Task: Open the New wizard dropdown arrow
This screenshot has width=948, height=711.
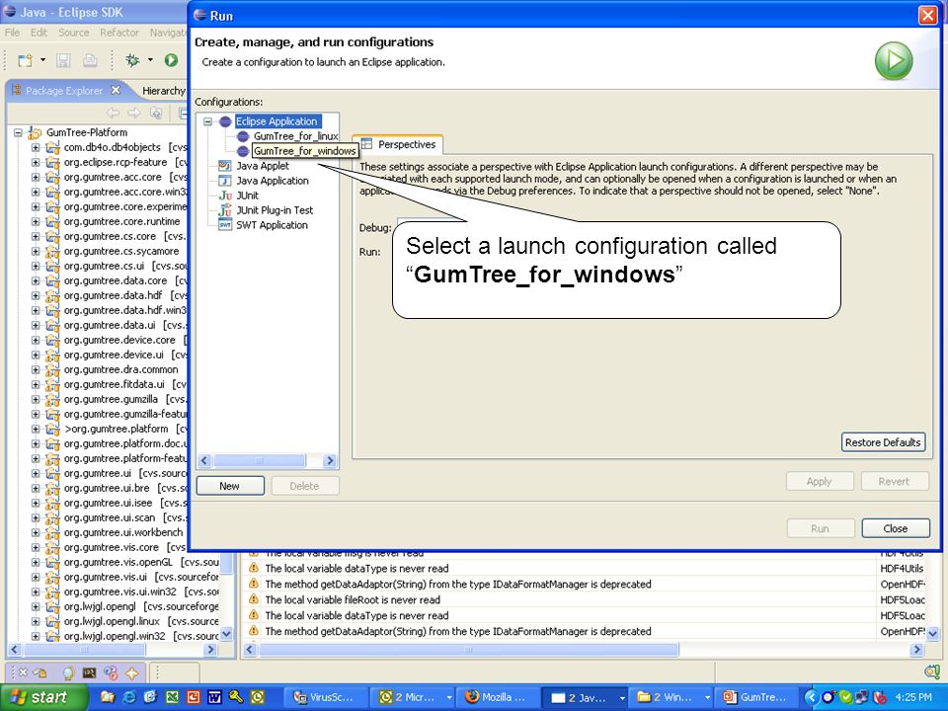Action: pyautogui.click(x=42, y=60)
